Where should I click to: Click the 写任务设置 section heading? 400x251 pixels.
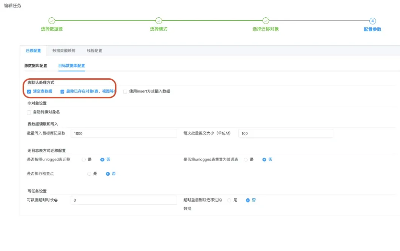click(x=37, y=191)
